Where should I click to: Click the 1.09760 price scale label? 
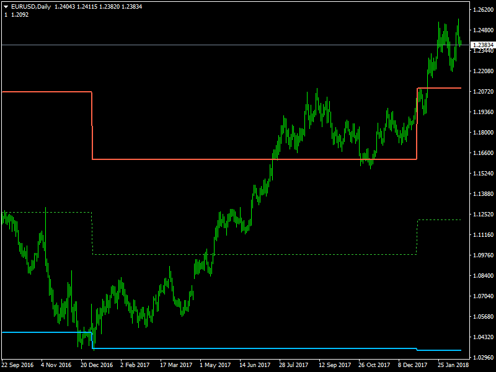482,255
